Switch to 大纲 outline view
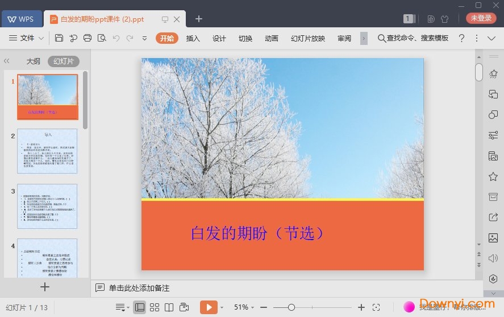Screen dimensions: 504x317 click(34, 61)
